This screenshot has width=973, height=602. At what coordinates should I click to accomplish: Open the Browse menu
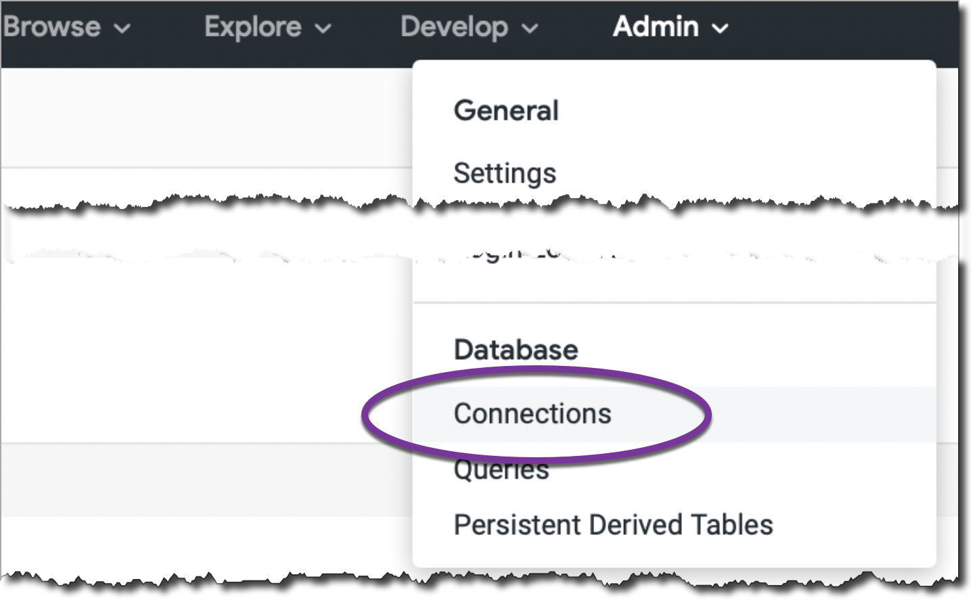51,27
